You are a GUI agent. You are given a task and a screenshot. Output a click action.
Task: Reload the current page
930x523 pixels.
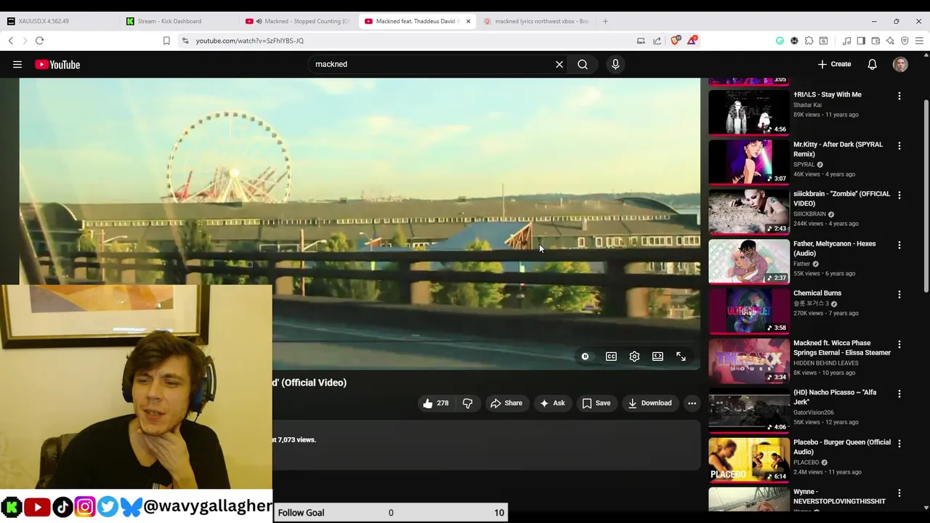point(39,41)
